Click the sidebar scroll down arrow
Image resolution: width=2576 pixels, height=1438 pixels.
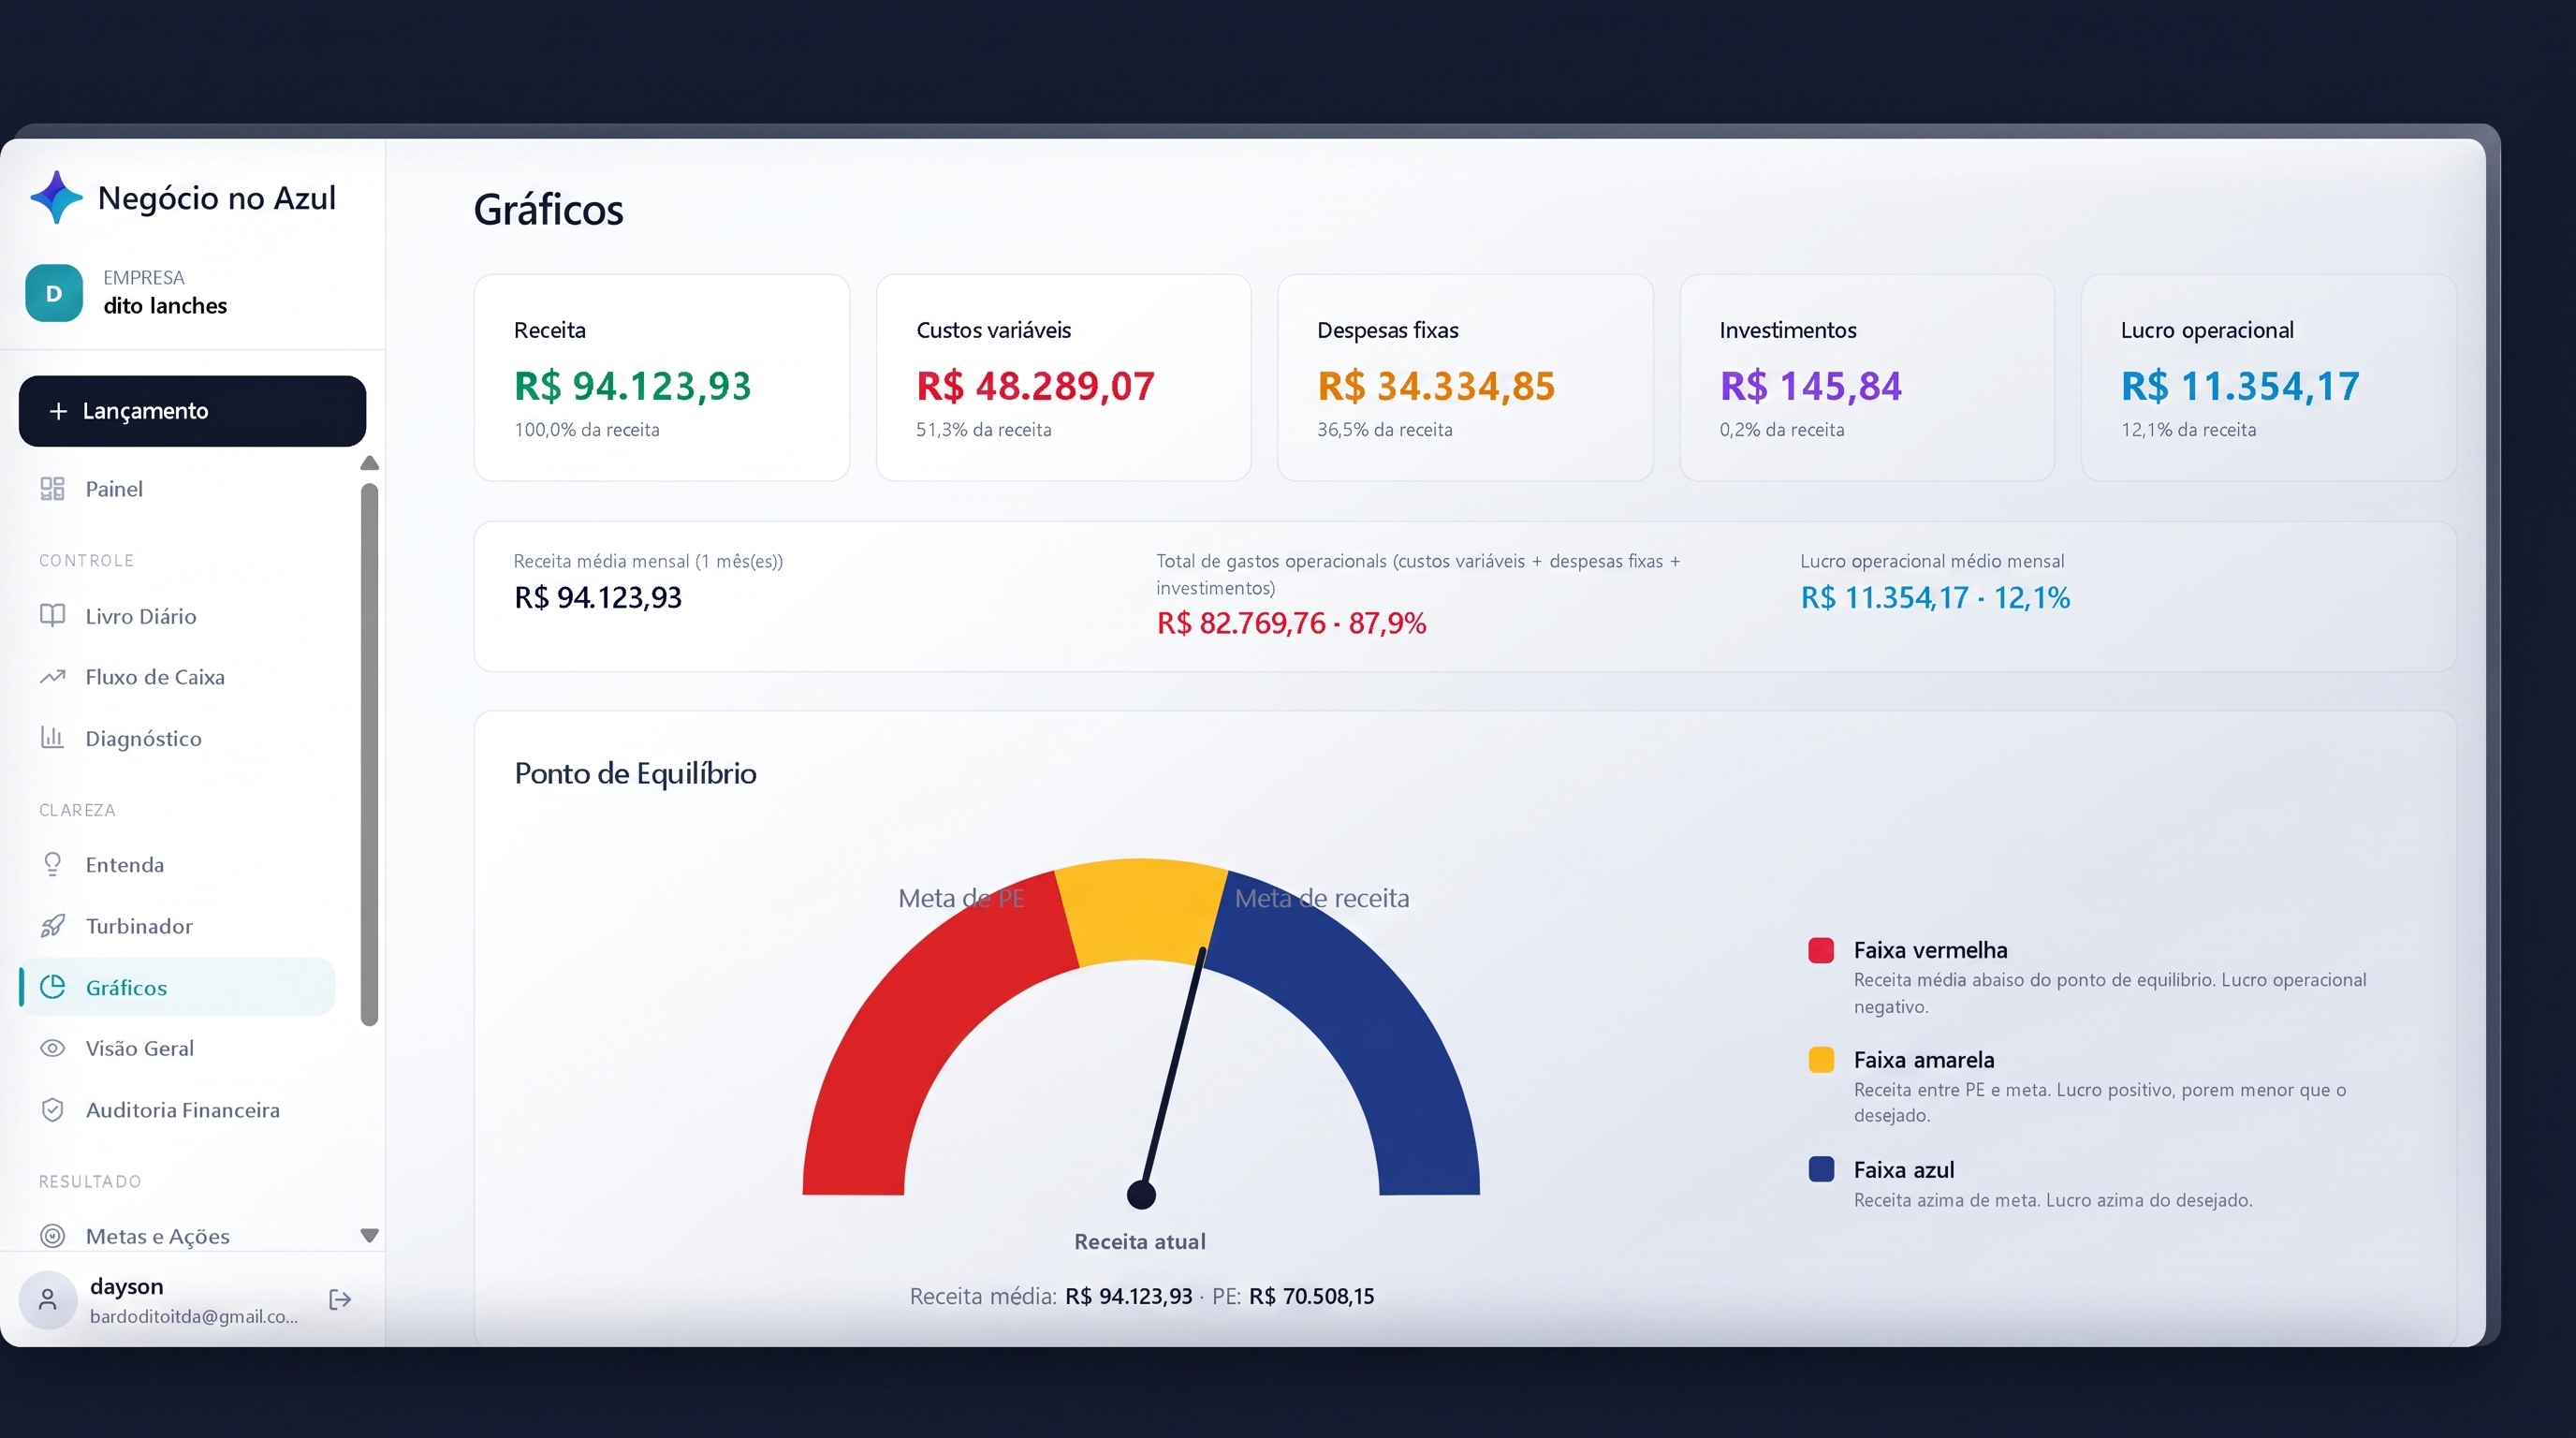(369, 1236)
